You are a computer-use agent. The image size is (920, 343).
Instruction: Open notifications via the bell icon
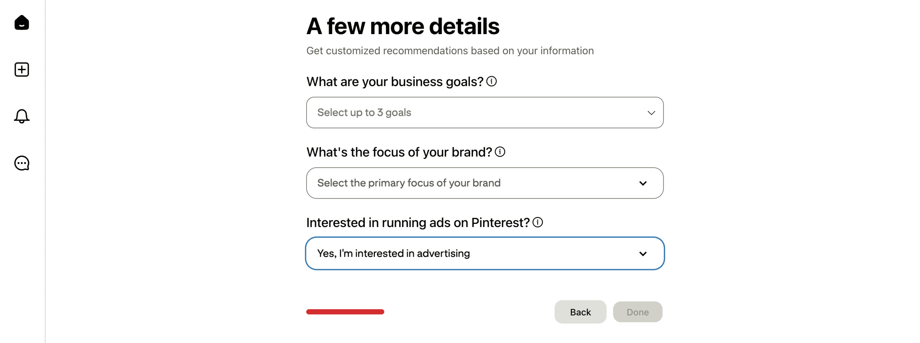(x=22, y=116)
